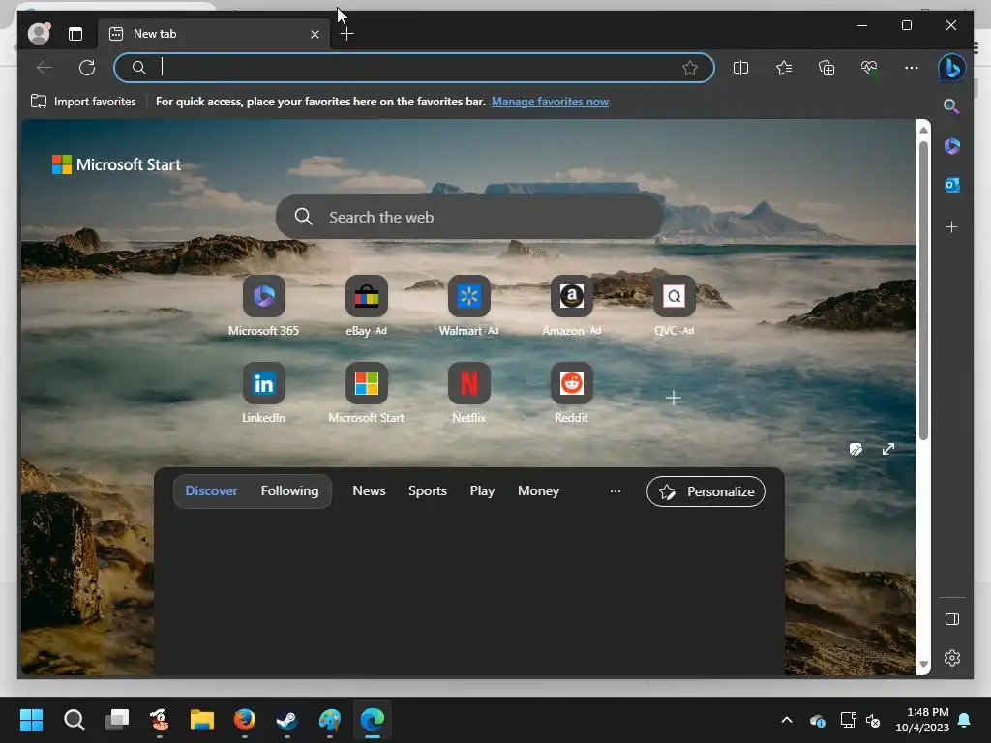Screen dimensions: 991x743
Task: Click edit background image icon
Action: tap(856, 449)
